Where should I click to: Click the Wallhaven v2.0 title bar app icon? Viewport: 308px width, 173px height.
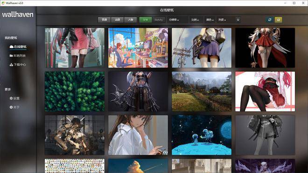3,3
